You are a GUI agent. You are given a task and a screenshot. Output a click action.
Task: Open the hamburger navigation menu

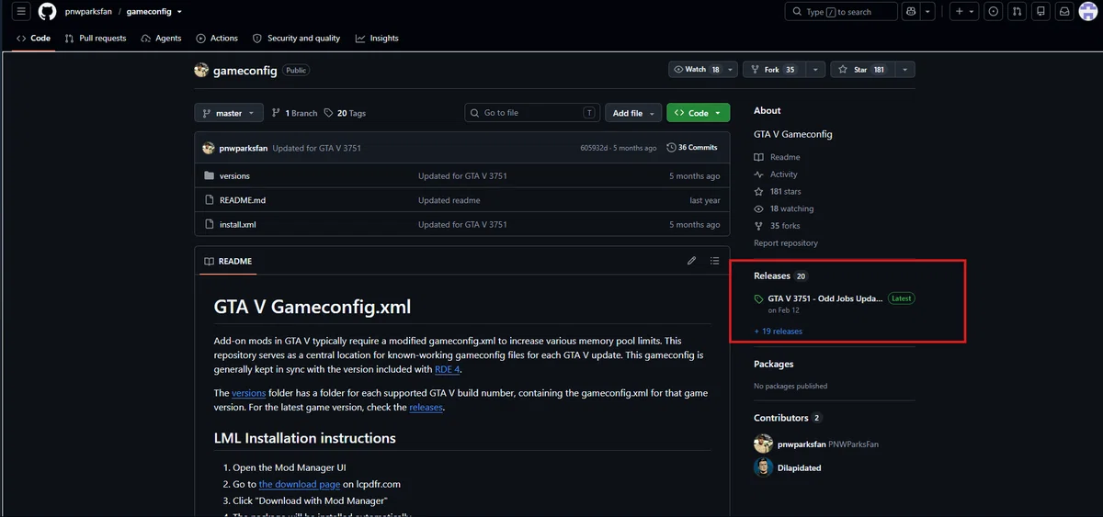click(21, 11)
